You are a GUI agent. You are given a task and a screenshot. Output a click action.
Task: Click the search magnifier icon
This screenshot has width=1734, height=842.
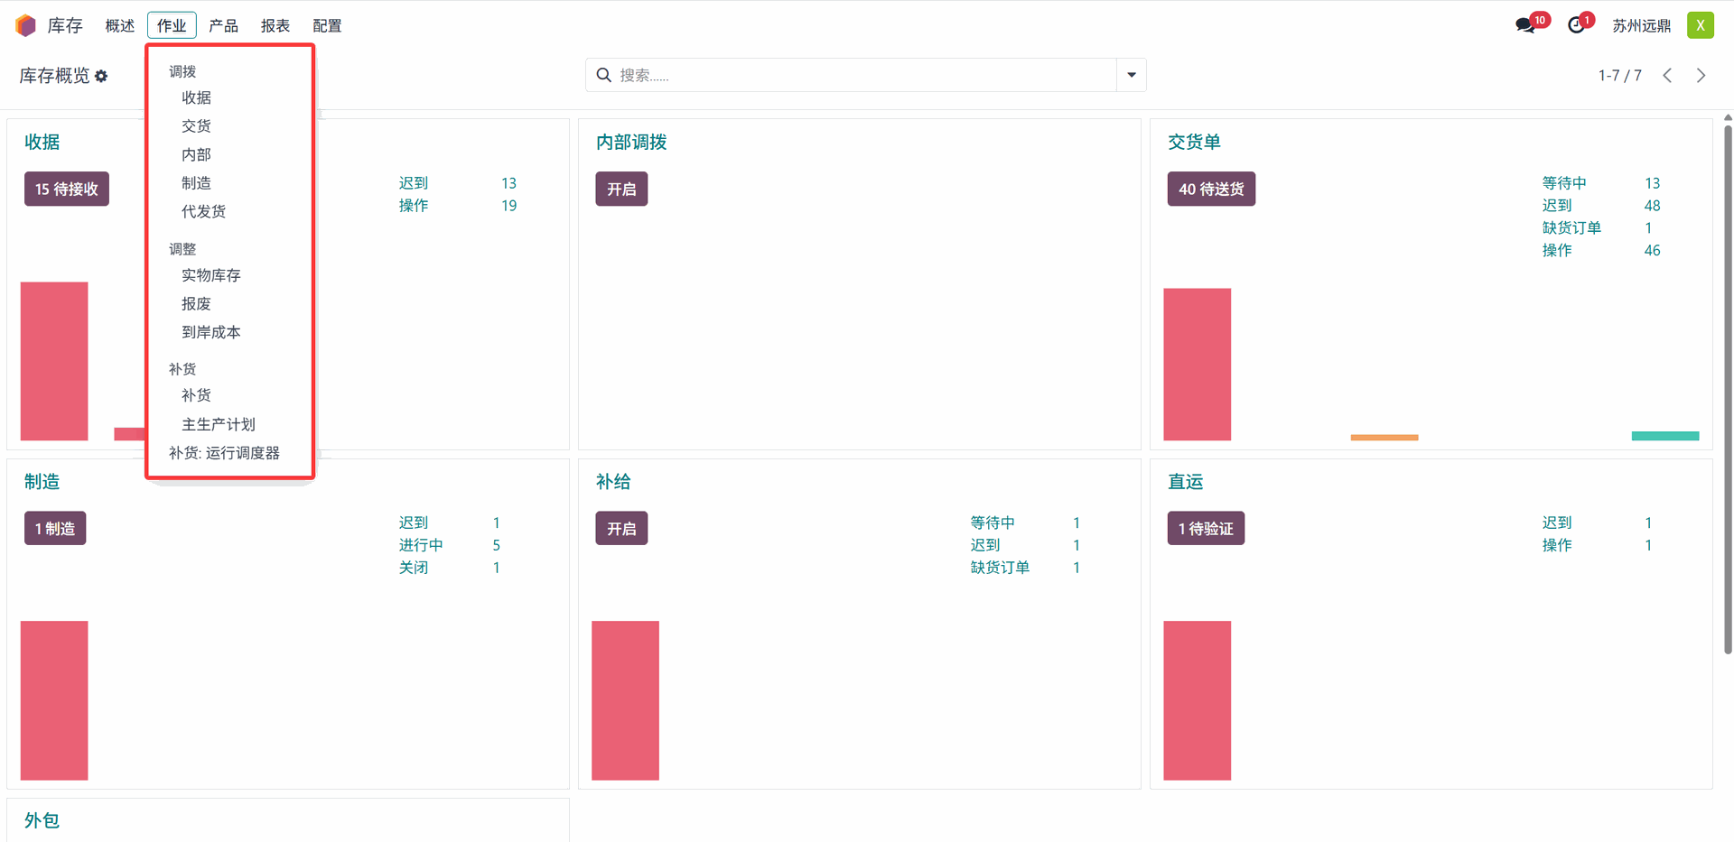point(604,75)
